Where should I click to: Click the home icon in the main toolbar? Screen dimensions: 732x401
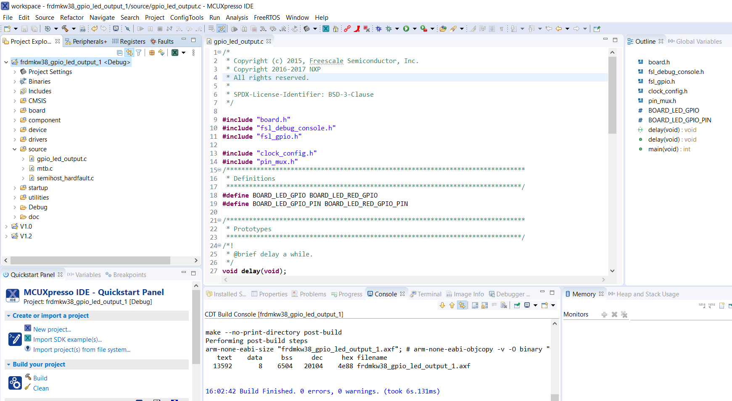(336, 29)
